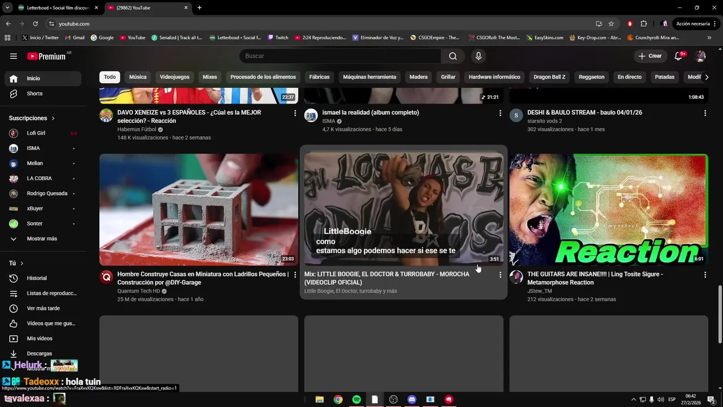
Task: Select the Mixes filter chip
Action: [210, 77]
